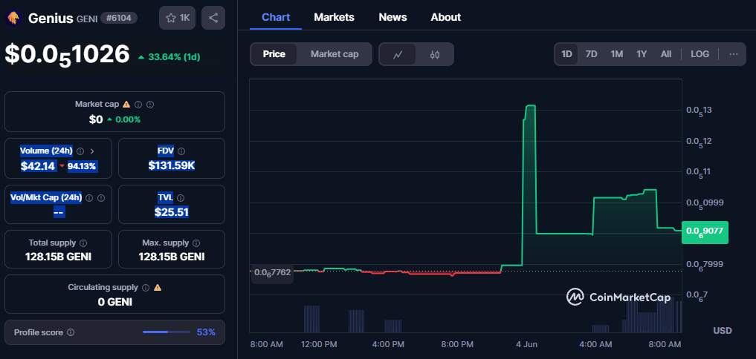This screenshot has height=359, width=756.
Task: Click the $0.0₅1026 main price
Action: pyautogui.click(x=68, y=54)
